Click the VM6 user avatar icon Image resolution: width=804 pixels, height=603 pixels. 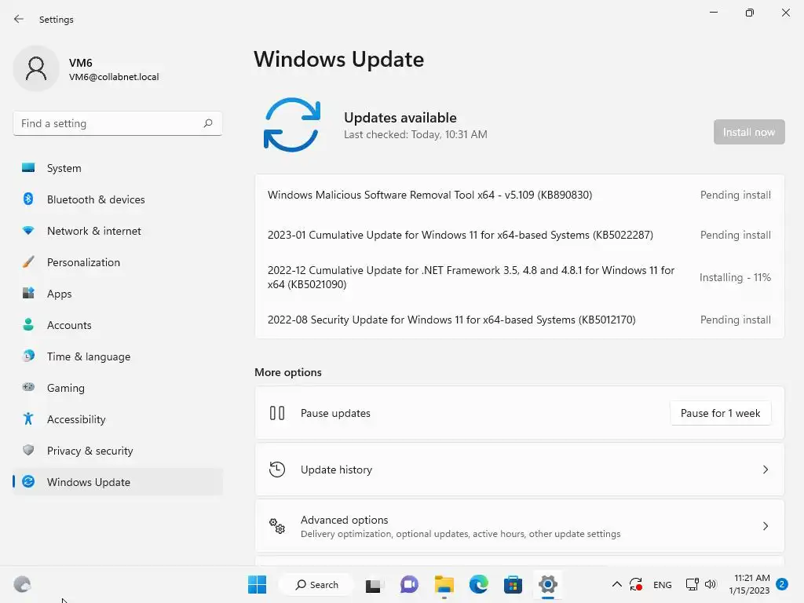[x=36, y=68]
